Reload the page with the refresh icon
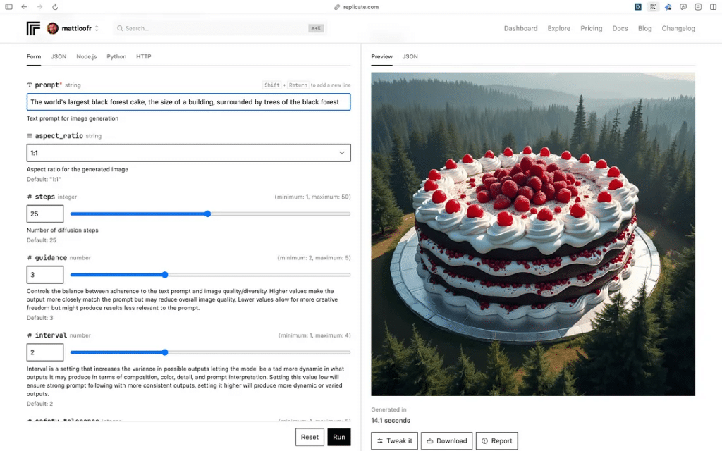722x451 pixels. tap(55, 7)
